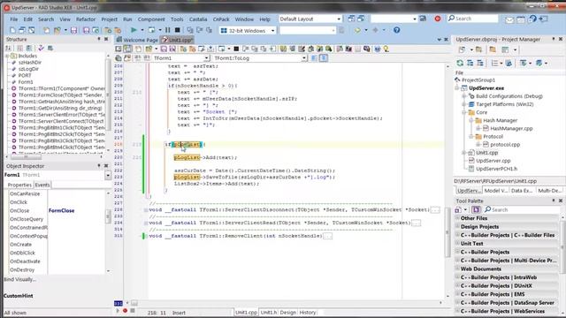The width and height of the screenshot is (566, 318).
Task: Click the yellow light bulb icon in editor toolbar
Action: (x=386, y=49)
